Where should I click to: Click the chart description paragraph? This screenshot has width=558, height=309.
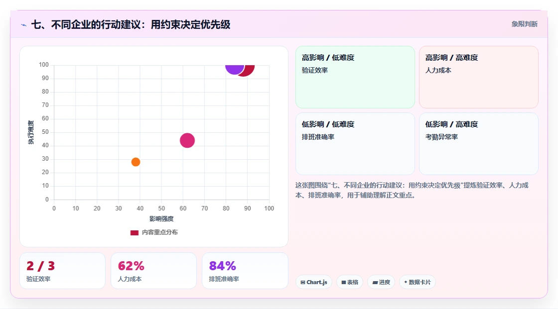point(412,190)
